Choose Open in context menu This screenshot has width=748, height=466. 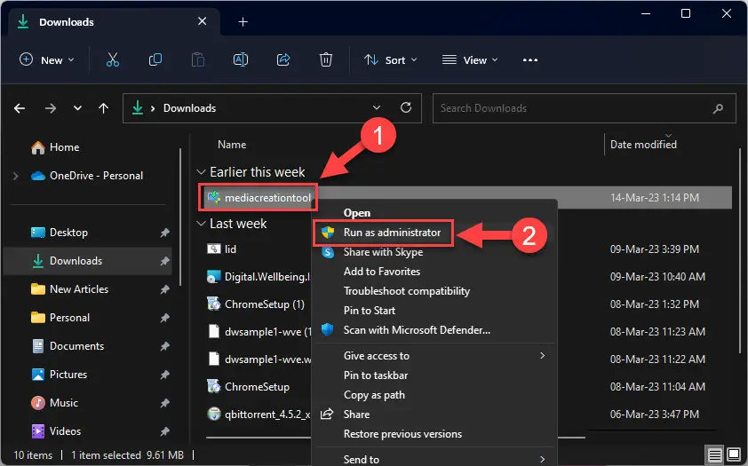point(434,213)
